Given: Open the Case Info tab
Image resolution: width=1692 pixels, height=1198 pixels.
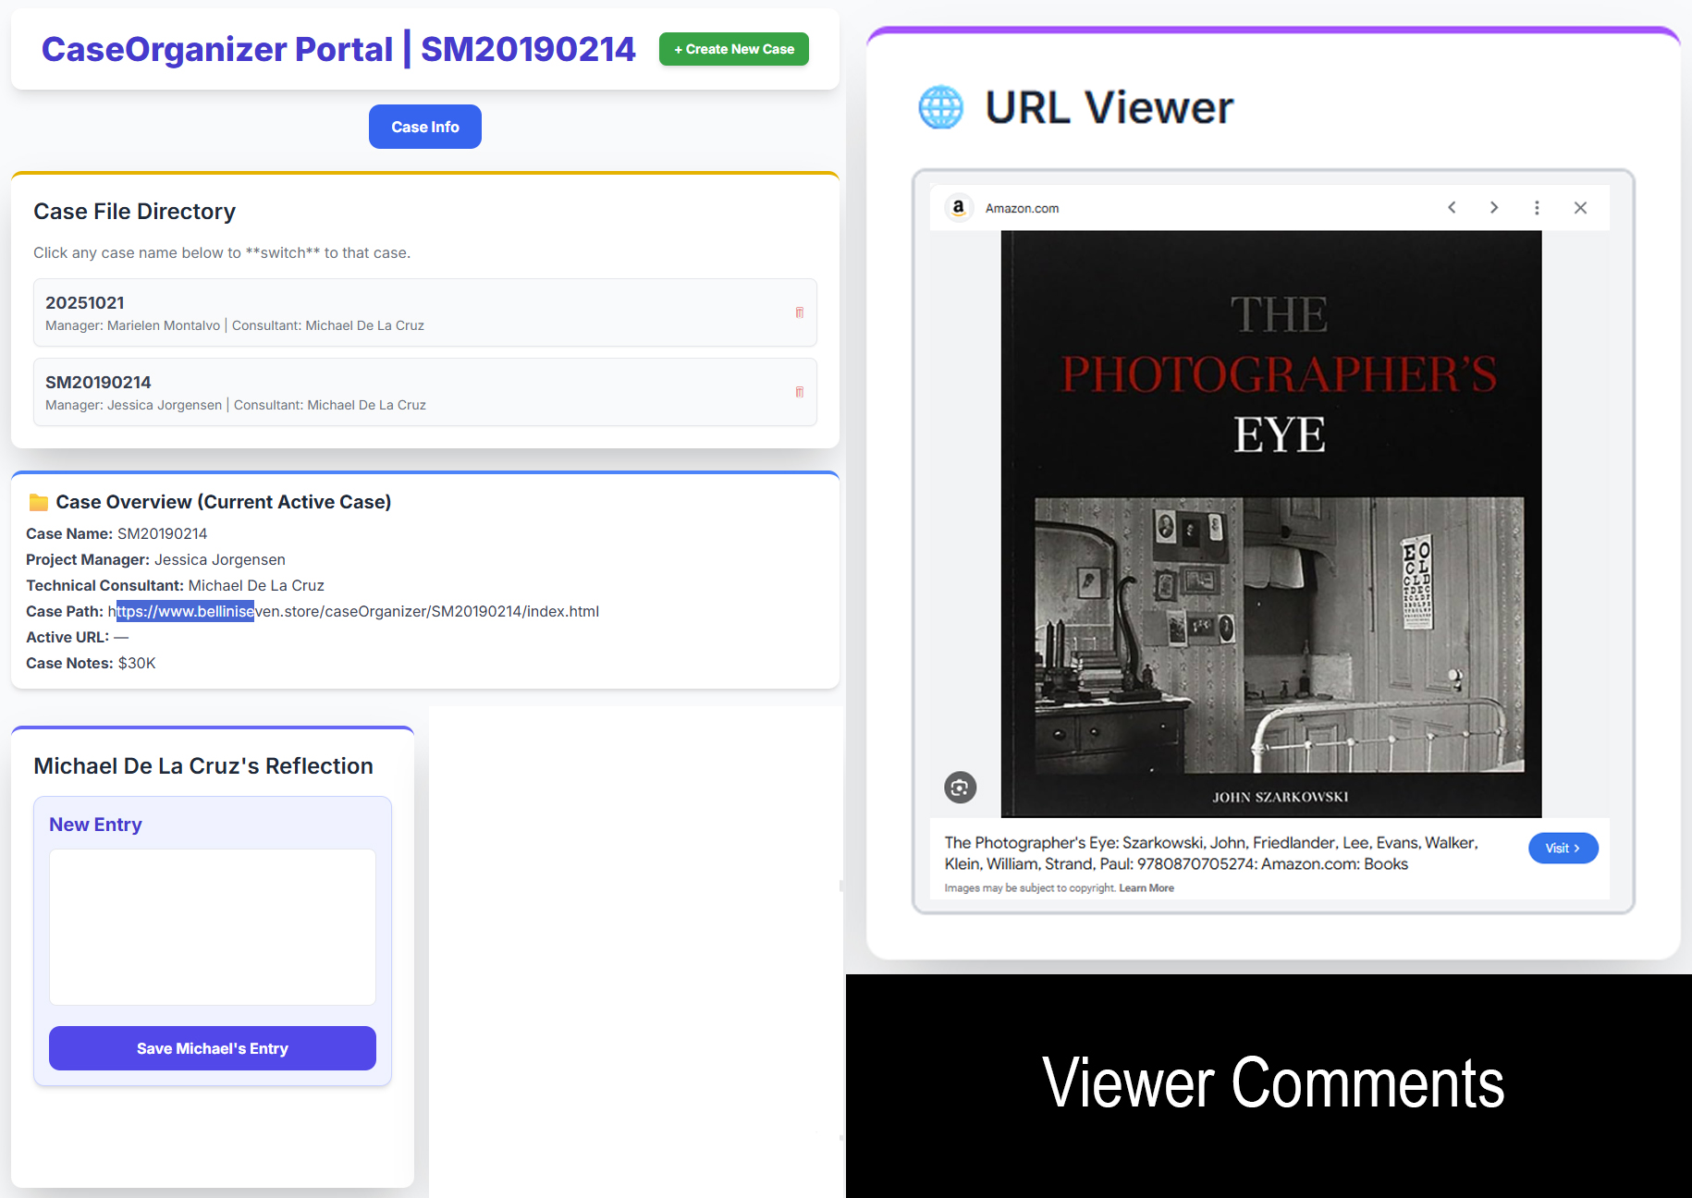Looking at the screenshot, I should tap(424, 127).
